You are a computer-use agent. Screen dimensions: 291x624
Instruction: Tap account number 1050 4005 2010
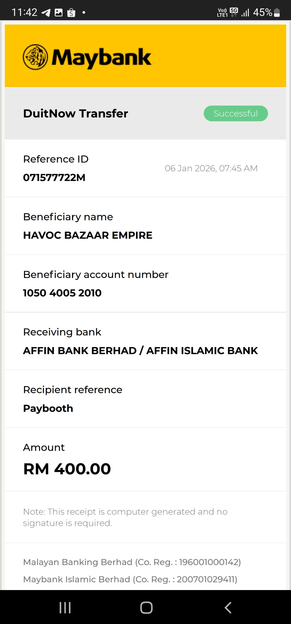click(62, 293)
